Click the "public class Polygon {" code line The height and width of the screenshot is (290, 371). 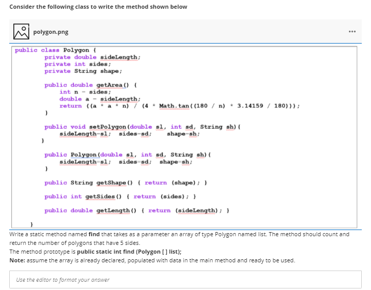tap(55, 50)
